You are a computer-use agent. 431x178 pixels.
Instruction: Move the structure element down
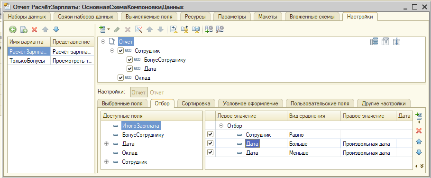(161, 29)
